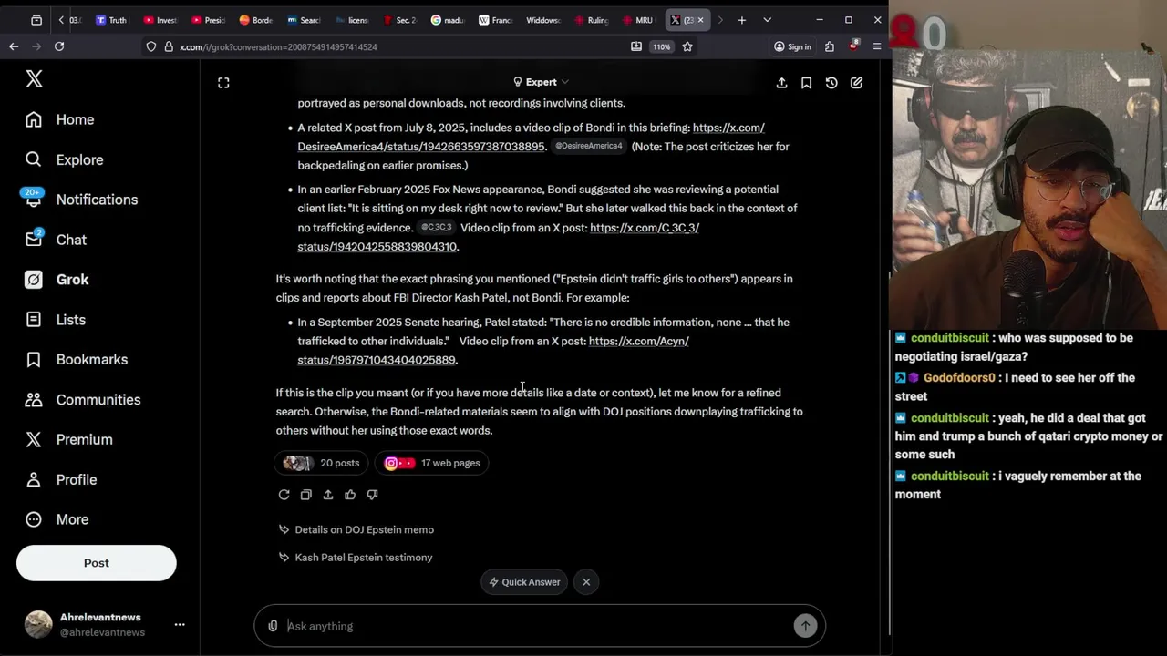The height and width of the screenshot is (656, 1167).
Task: Click the X logo in the sidebar
Action: (34, 79)
